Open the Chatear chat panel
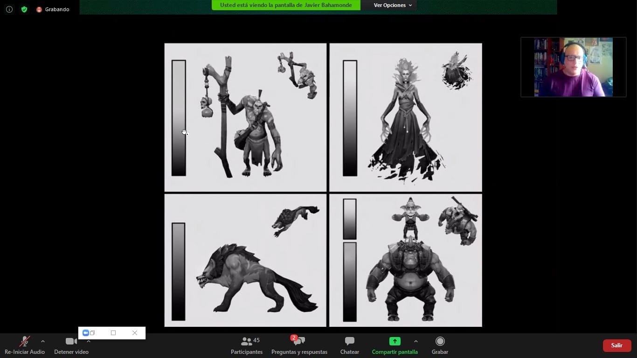The height and width of the screenshot is (358, 637). click(349, 345)
